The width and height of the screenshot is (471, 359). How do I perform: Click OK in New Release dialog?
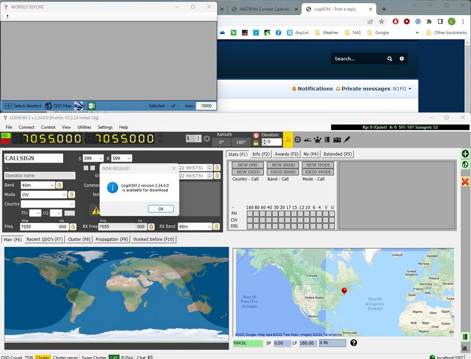161,209
